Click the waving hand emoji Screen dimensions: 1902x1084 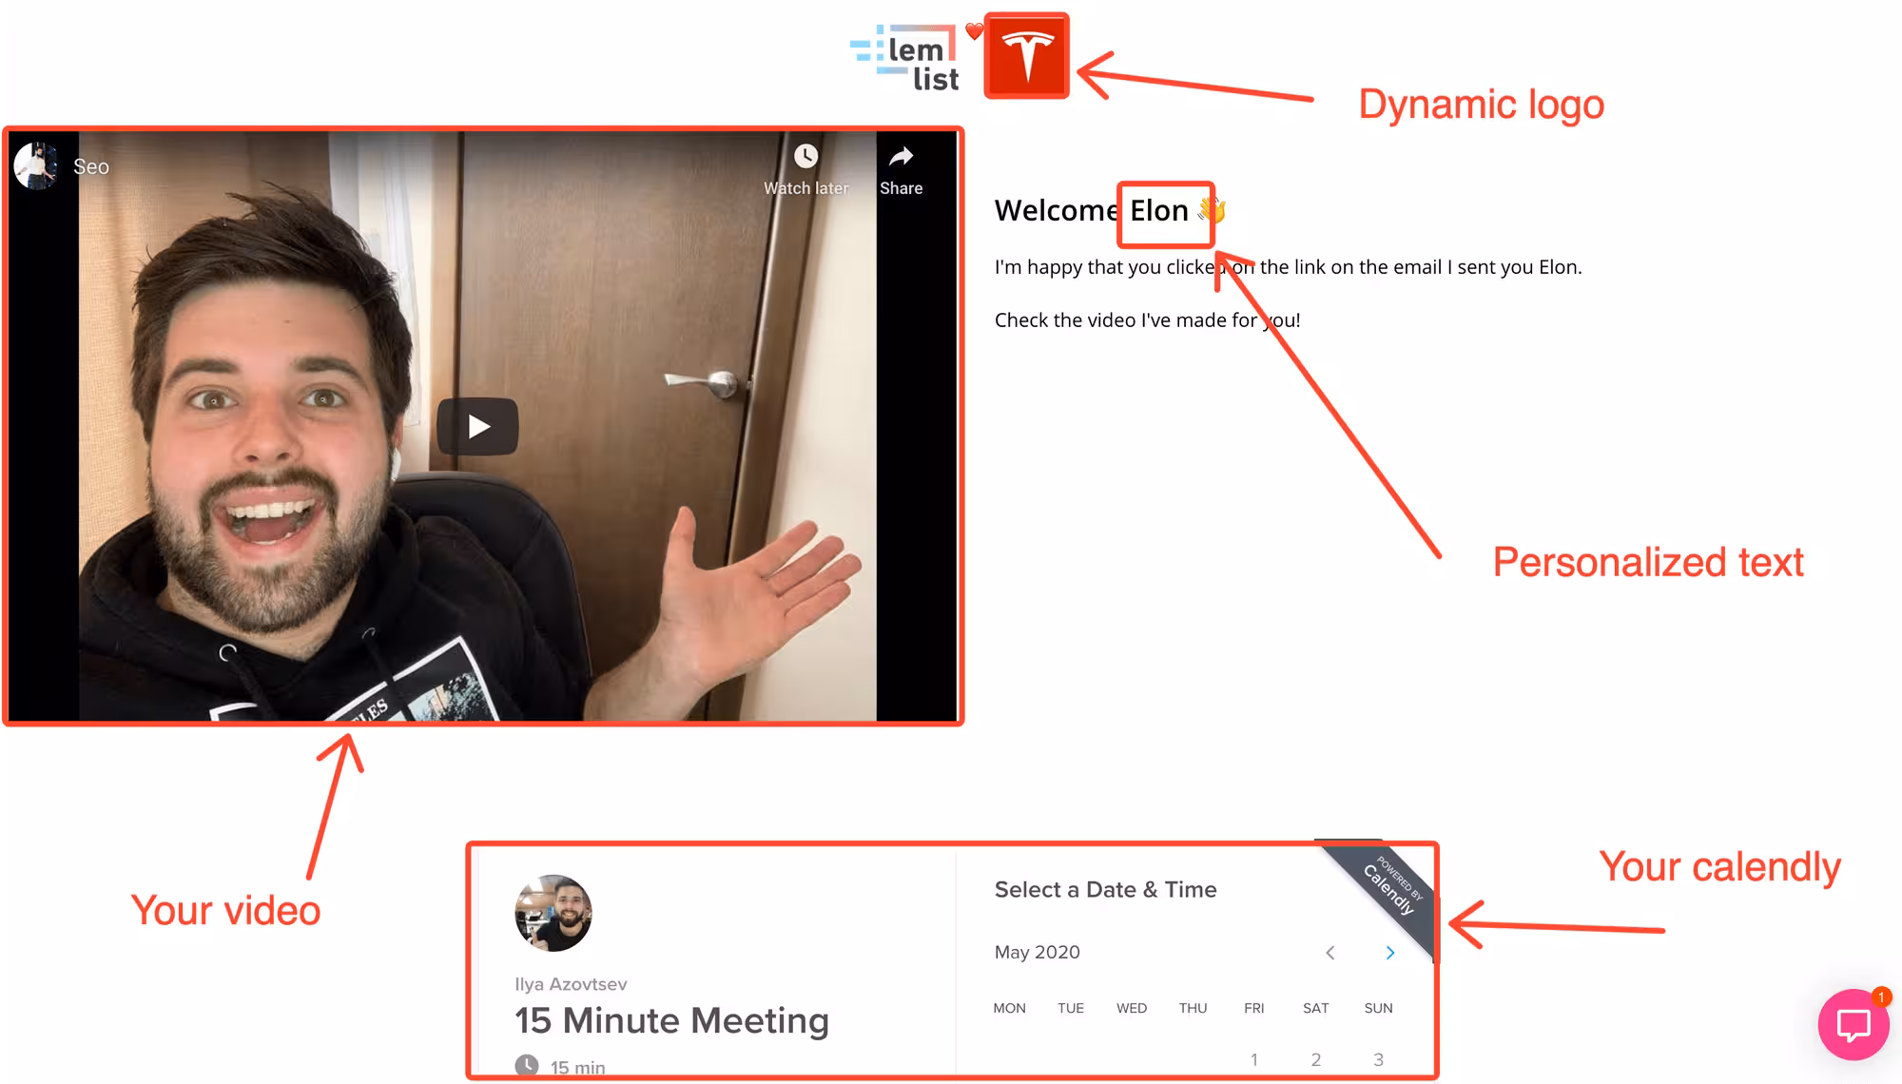1213,209
